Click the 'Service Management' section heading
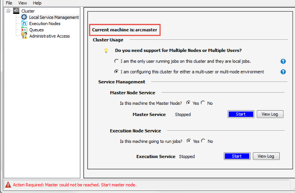 [122, 82]
